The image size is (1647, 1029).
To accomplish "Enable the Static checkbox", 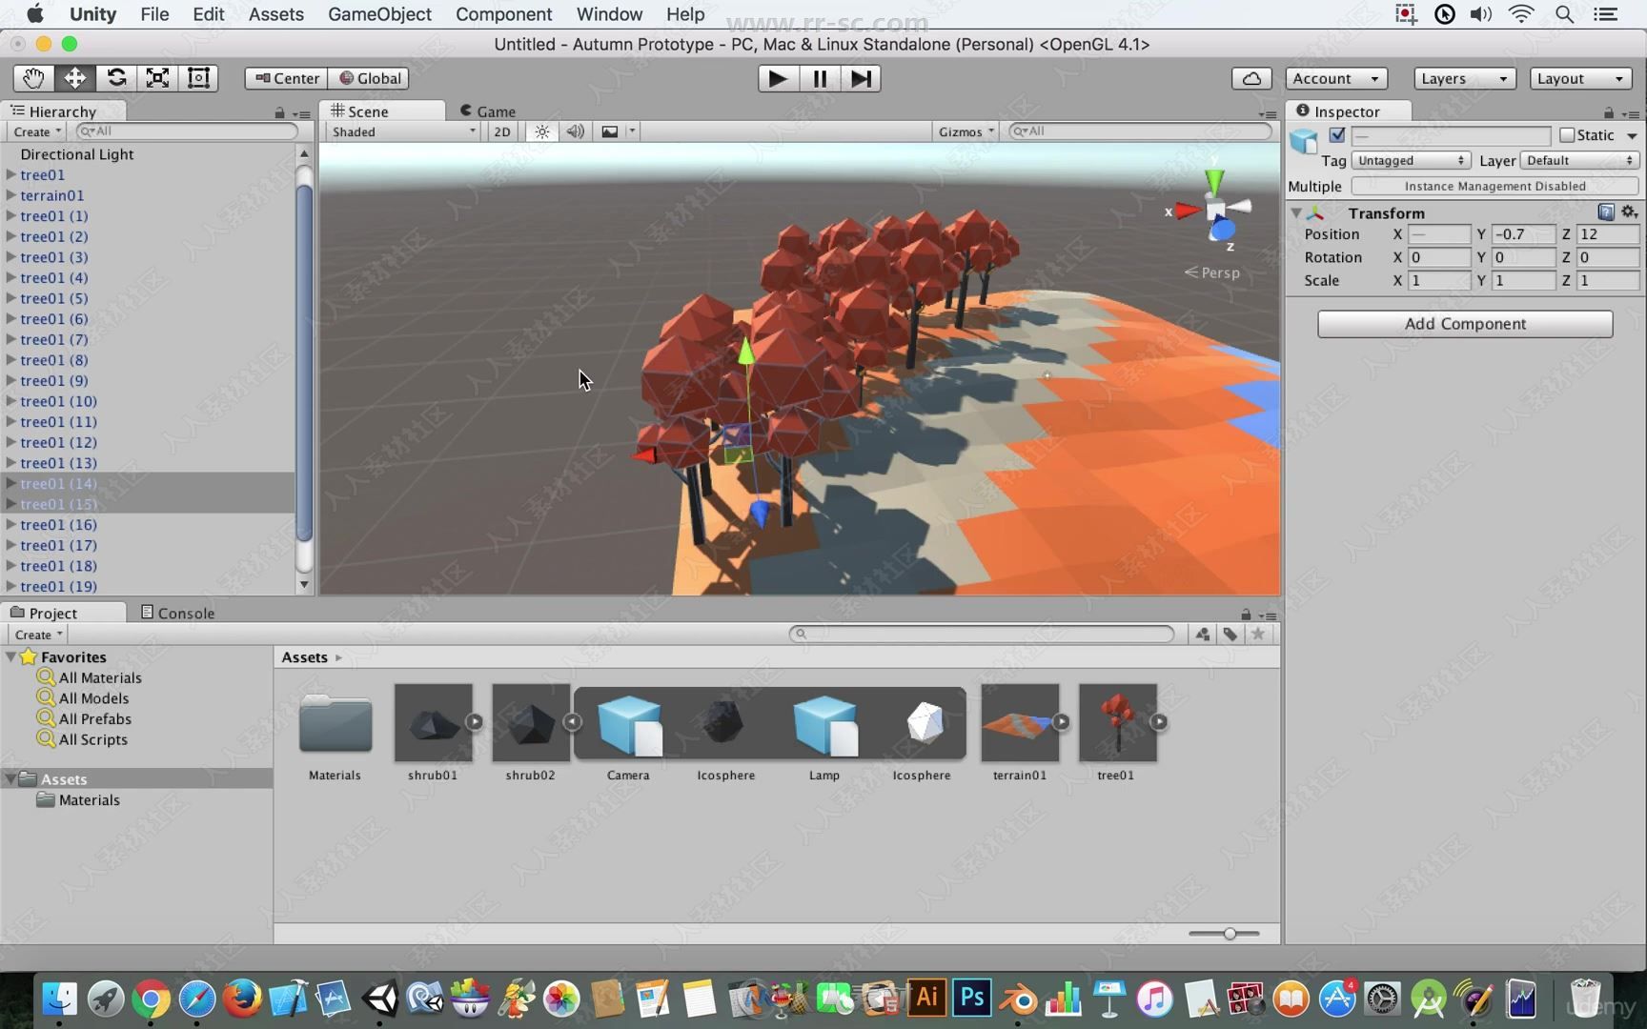I will pyautogui.click(x=1567, y=135).
